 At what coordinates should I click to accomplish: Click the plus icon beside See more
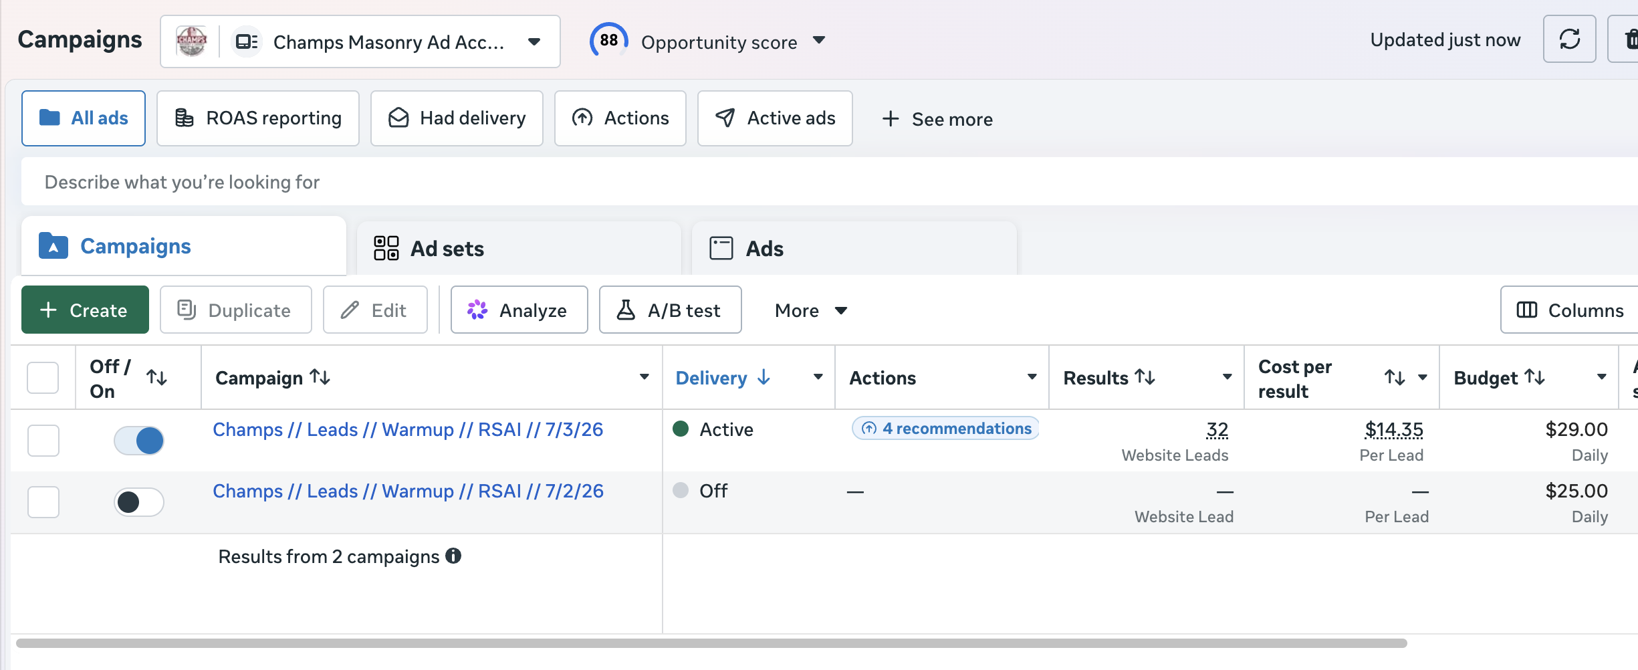(891, 119)
